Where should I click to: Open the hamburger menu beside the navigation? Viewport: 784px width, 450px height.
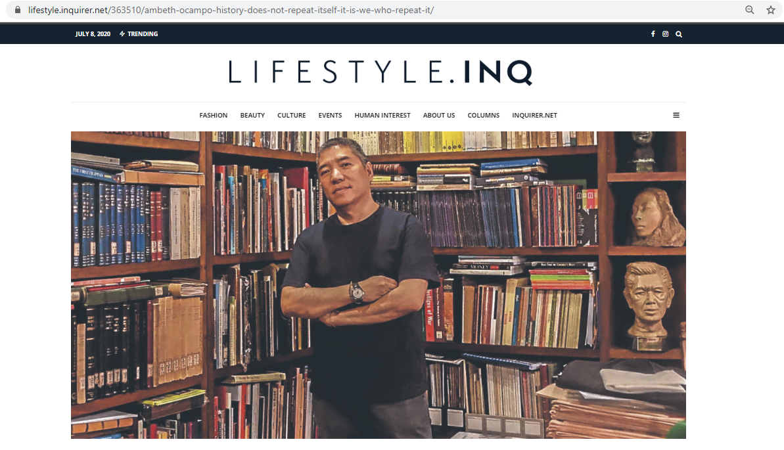pos(676,116)
